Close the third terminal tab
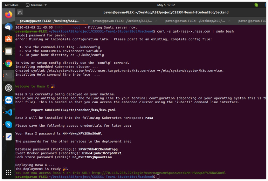The image size is (268, 181). [229, 21]
